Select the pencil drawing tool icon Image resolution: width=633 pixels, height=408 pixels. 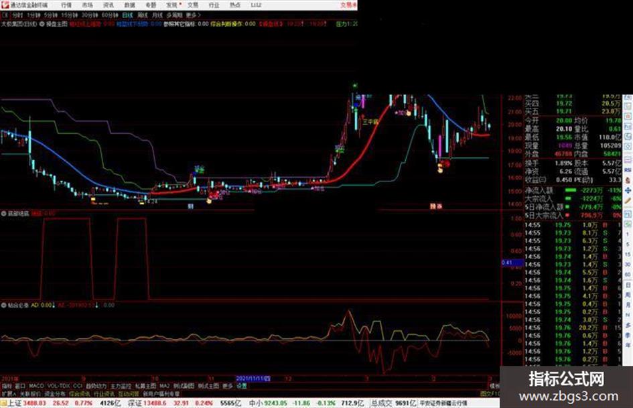(x=628, y=200)
